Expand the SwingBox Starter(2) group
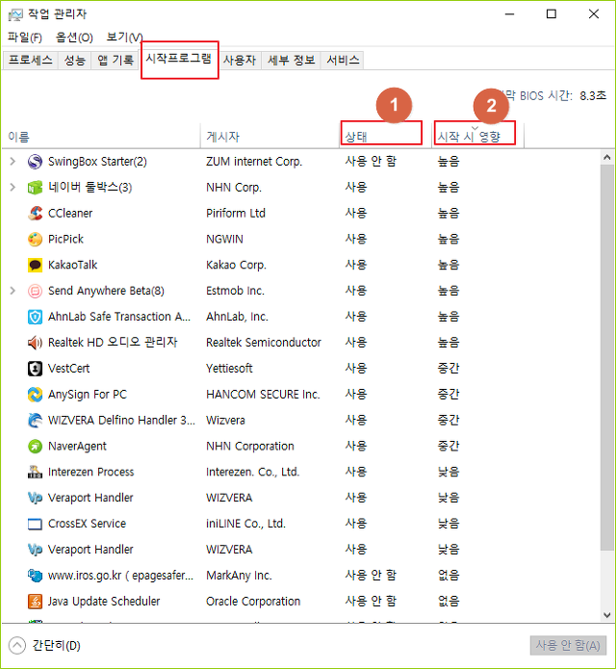Image resolution: width=616 pixels, height=669 pixels. tap(13, 162)
